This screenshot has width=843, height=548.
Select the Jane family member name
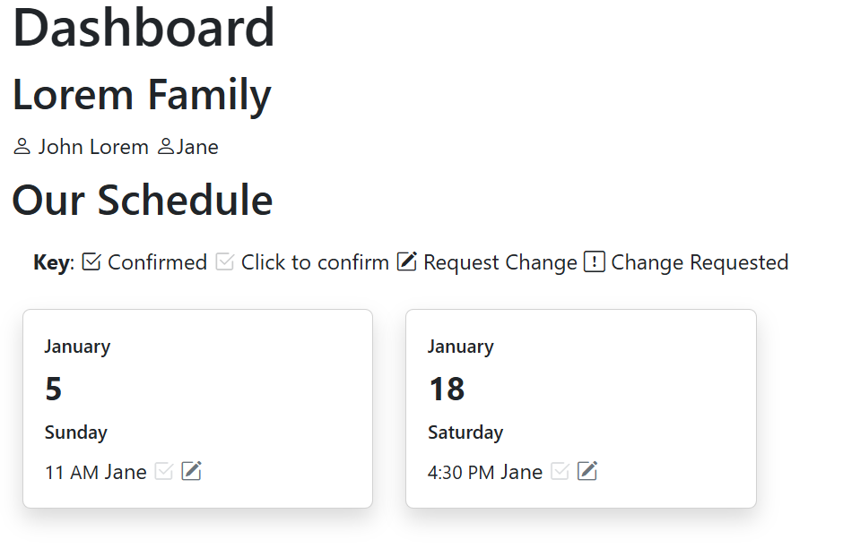coord(197,147)
